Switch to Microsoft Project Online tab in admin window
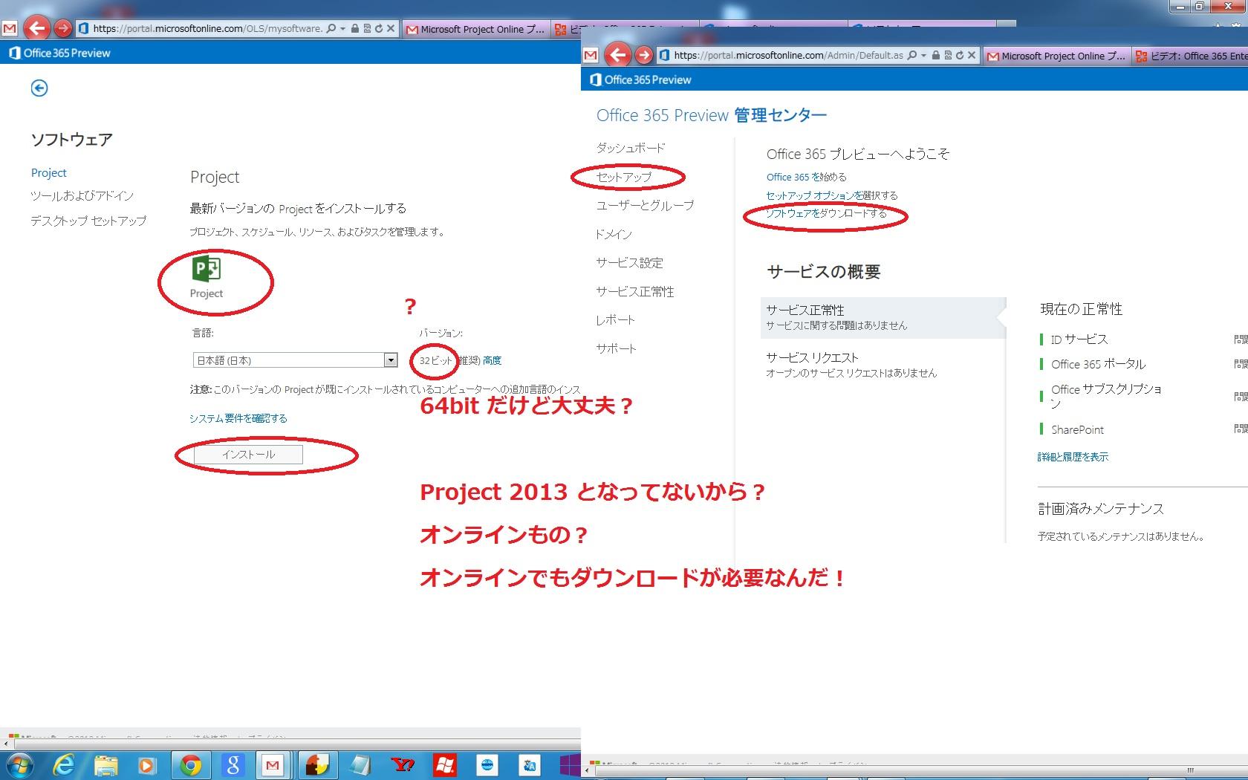Screen dimensions: 1248x780 pyautogui.click(x=1057, y=56)
